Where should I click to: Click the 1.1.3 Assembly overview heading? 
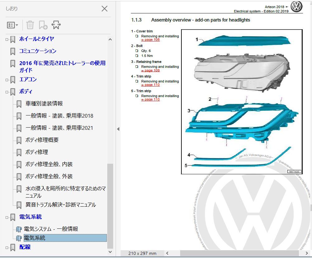191,20
